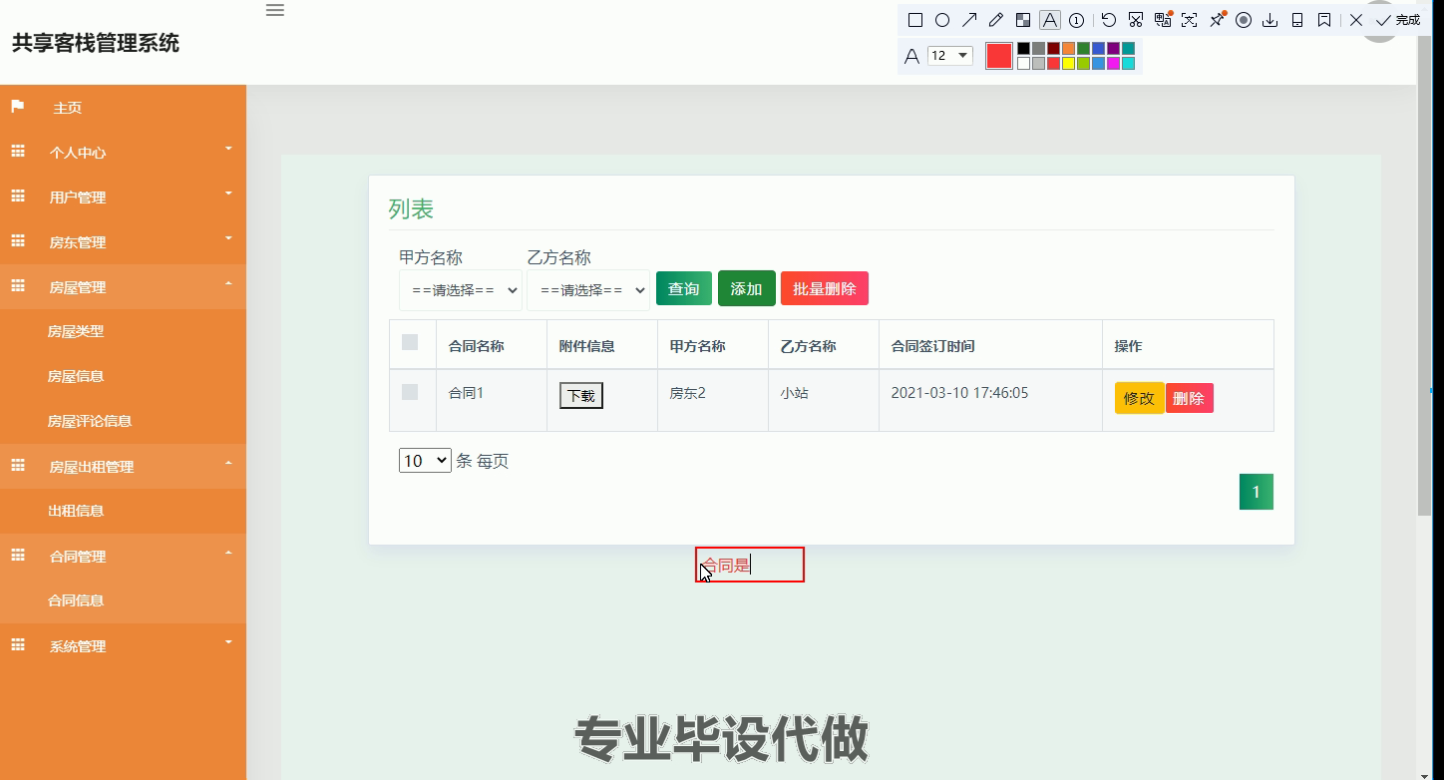
Task: Start screen recording from toolbar
Action: (x=1244, y=20)
